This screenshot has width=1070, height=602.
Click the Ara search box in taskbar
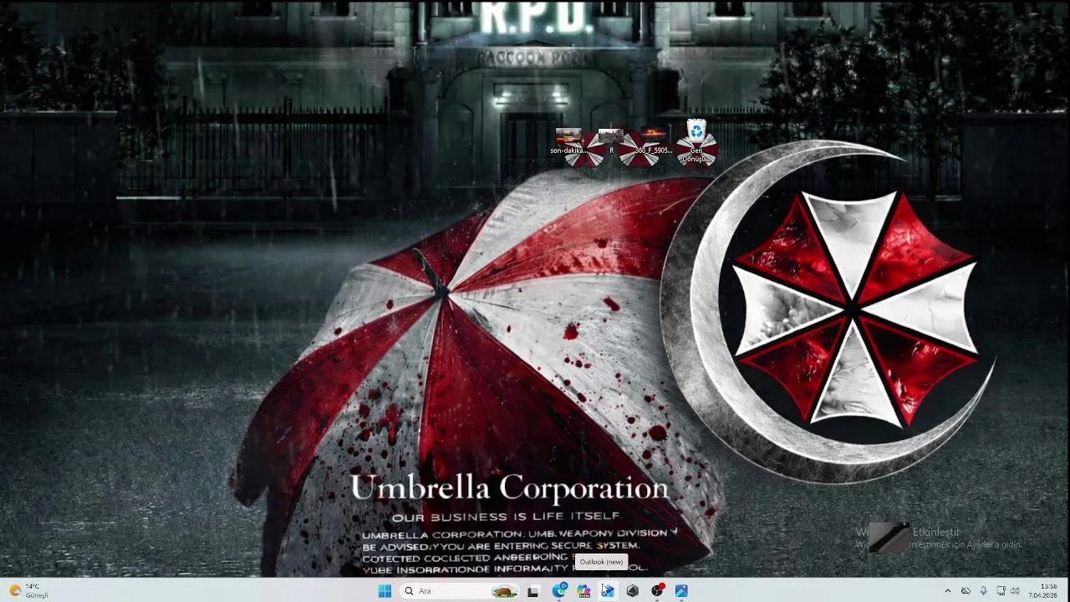click(459, 591)
